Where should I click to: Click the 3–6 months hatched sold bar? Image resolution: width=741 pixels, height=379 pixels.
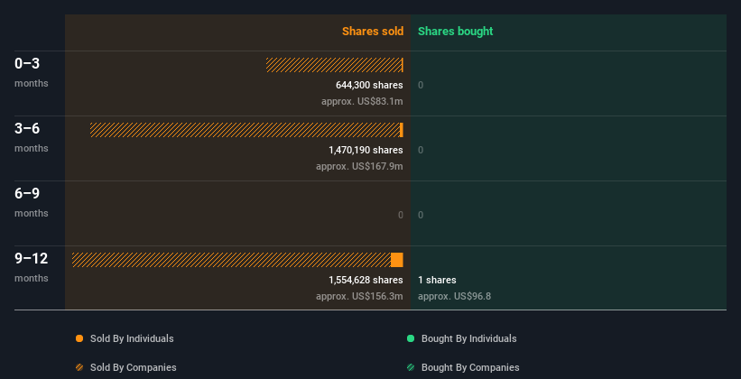coord(244,130)
